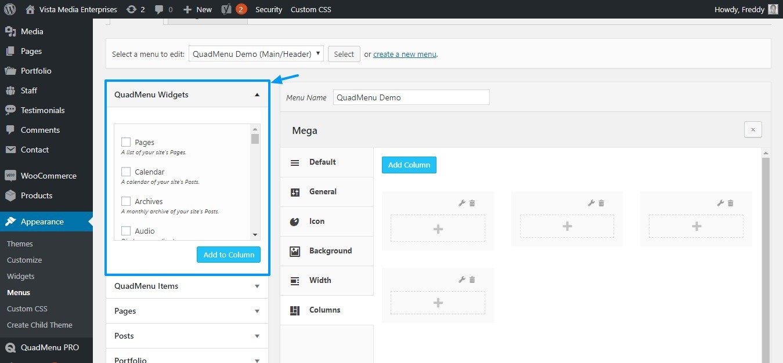Check the Pages widget checkbox

126,142
